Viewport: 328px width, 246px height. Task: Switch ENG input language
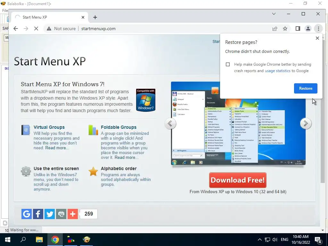[x=284, y=240]
